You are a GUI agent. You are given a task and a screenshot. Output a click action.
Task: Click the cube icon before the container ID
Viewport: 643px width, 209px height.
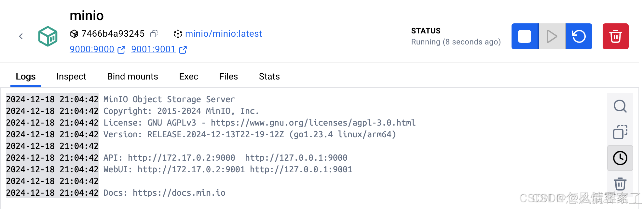pyautogui.click(x=74, y=34)
